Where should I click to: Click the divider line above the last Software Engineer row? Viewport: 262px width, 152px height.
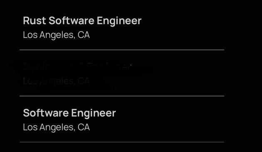point(122,96)
